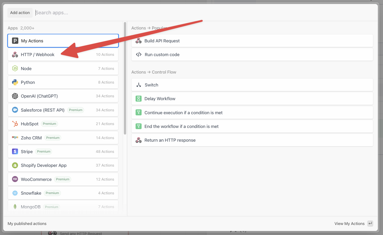Click the Zoho CRM app icon
This screenshot has height=235, width=383.
coord(15,138)
